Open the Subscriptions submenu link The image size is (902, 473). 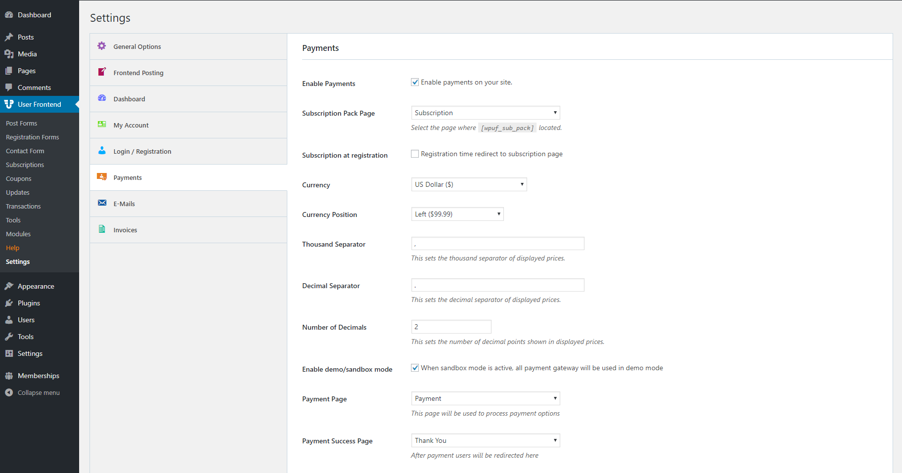pyautogui.click(x=25, y=165)
